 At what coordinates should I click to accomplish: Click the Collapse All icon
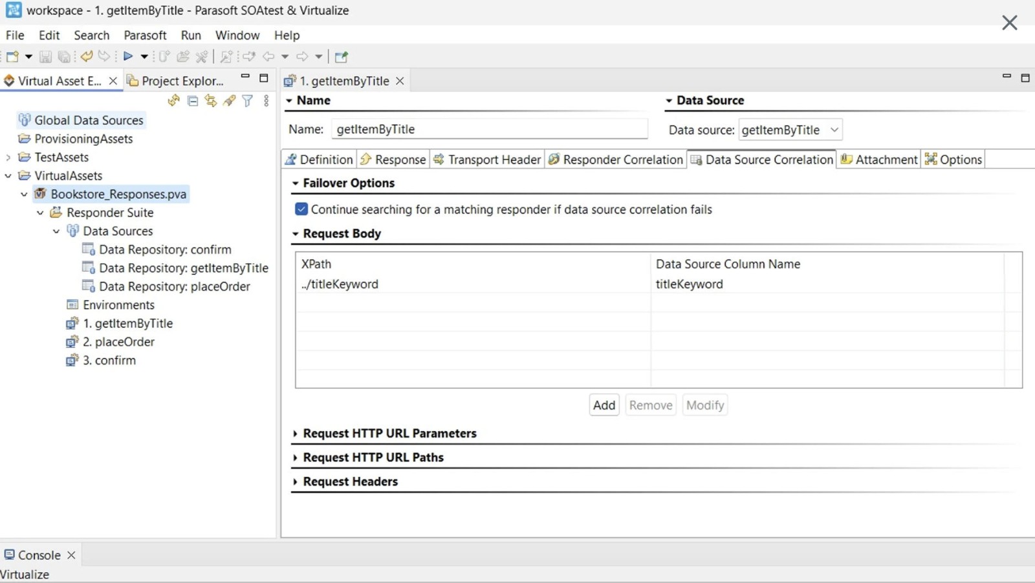coord(193,101)
